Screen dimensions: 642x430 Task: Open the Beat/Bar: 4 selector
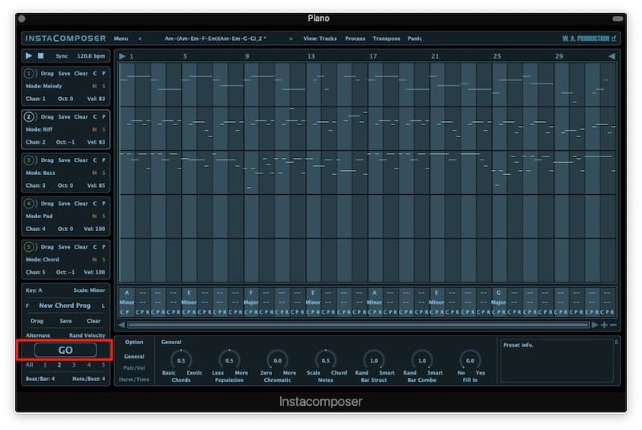point(40,379)
